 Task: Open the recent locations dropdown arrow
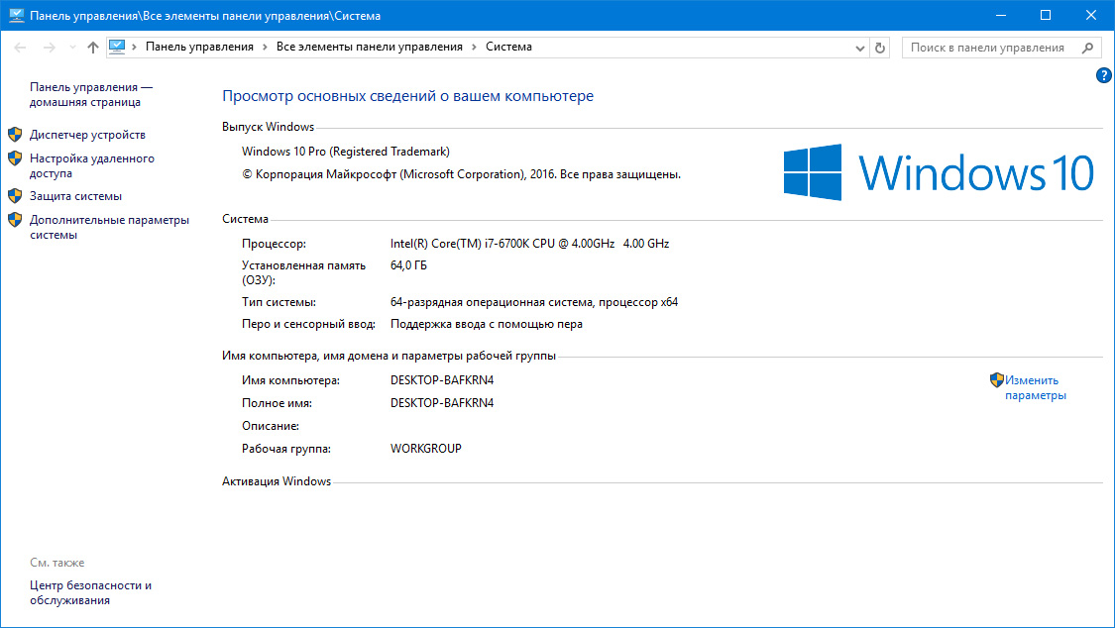click(72, 48)
